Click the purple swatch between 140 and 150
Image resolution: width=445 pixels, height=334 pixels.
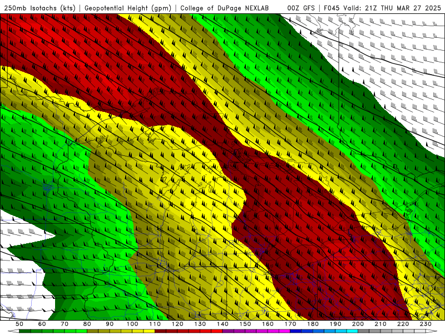tap(228, 331)
